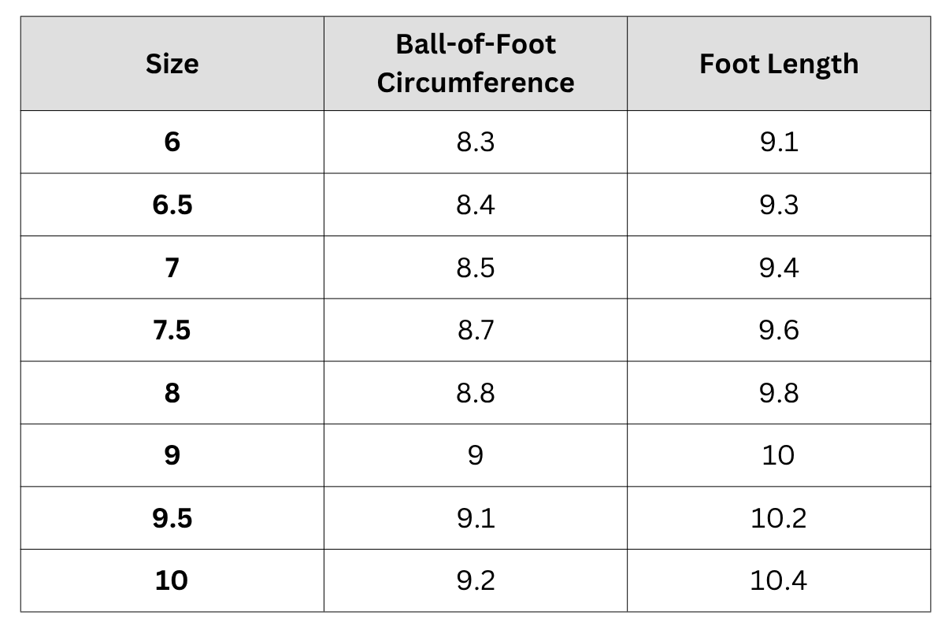Click the 10.2 foot length value

[778, 518]
